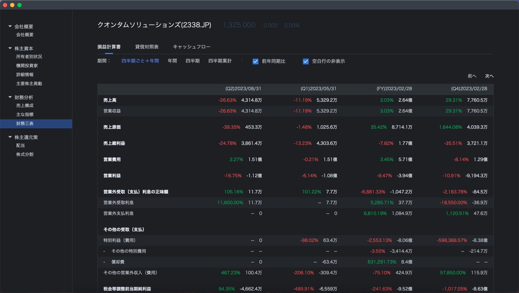519x293 pixels.
Task: Click the 売上高 row label
Action: coord(110,100)
